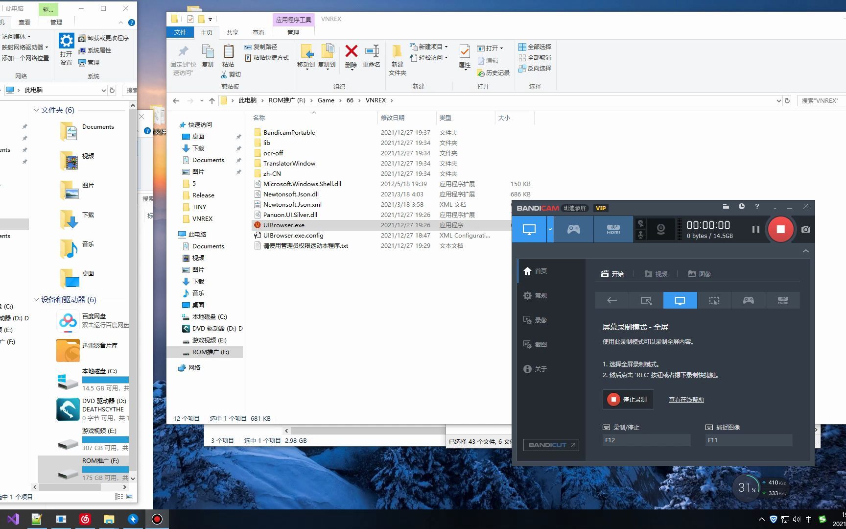Open NetEase Cloud Music from the taskbar
This screenshot has height=529, width=846.
click(85, 519)
